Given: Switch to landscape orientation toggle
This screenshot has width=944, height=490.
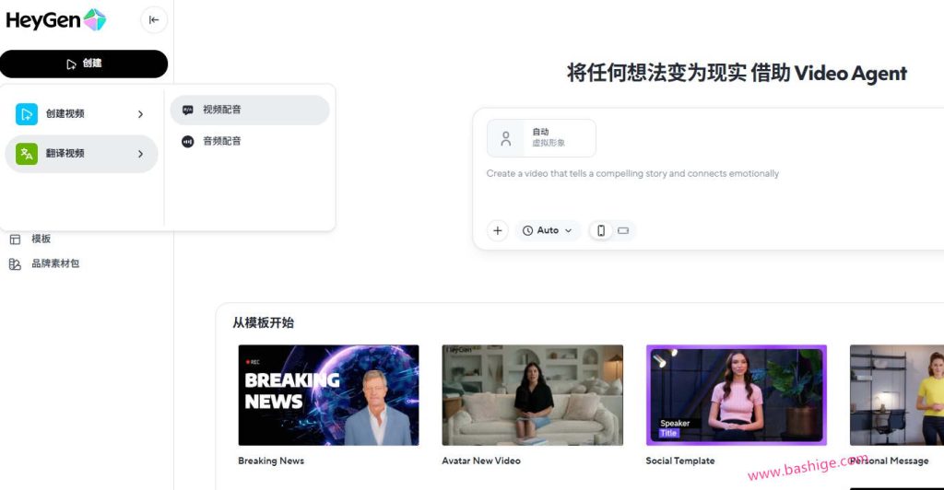Looking at the screenshot, I should (623, 231).
